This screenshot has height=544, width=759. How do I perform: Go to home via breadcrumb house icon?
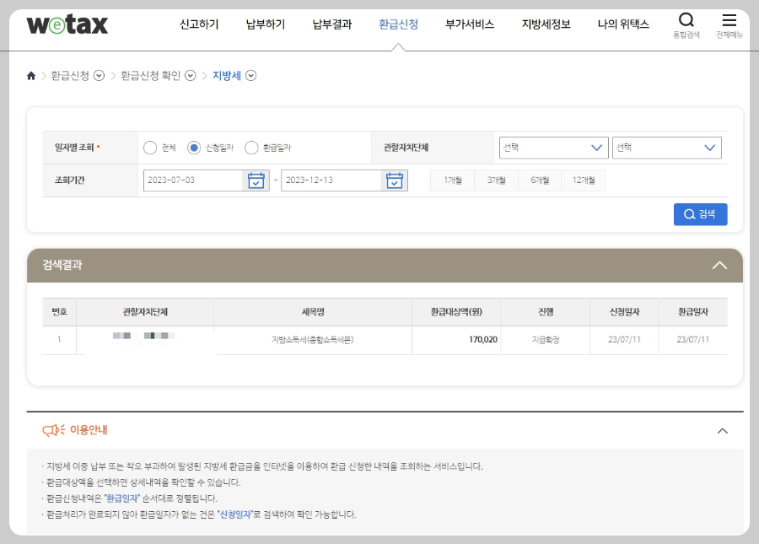[x=31, y=76]
